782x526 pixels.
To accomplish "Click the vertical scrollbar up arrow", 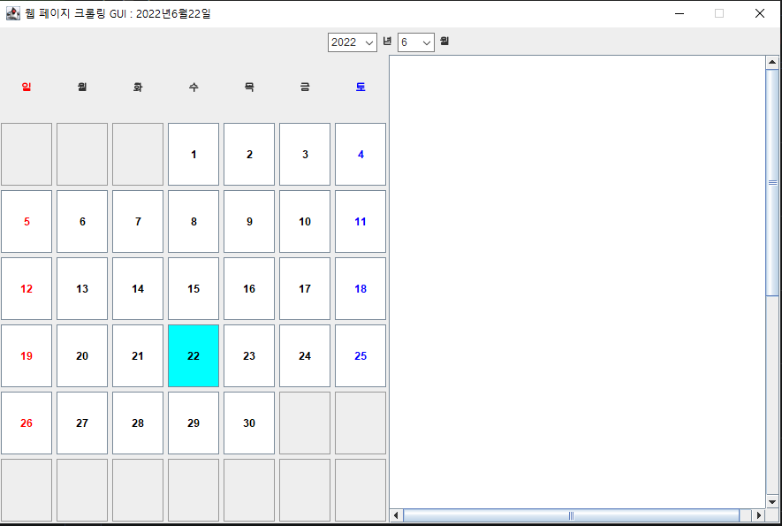I will coord(772,63).
